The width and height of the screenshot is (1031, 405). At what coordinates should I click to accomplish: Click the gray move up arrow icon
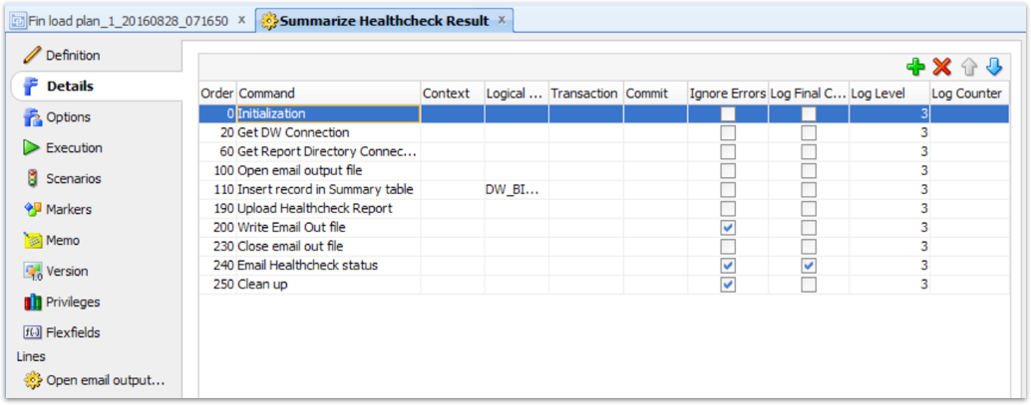(969, 67)
